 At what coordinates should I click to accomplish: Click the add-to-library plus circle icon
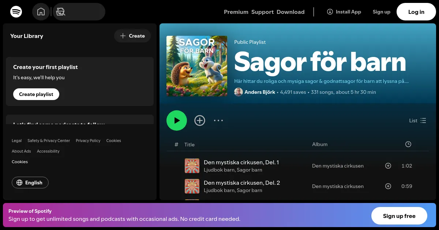[200, 120]
